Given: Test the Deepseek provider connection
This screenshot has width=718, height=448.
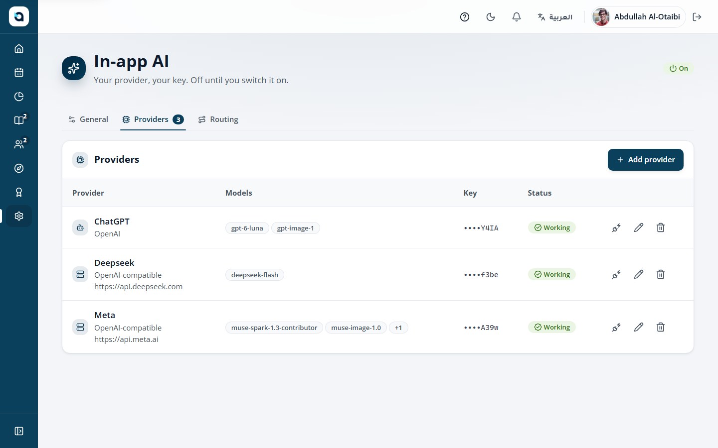Looking at the screenshot, I should click(x=617, y=274).
